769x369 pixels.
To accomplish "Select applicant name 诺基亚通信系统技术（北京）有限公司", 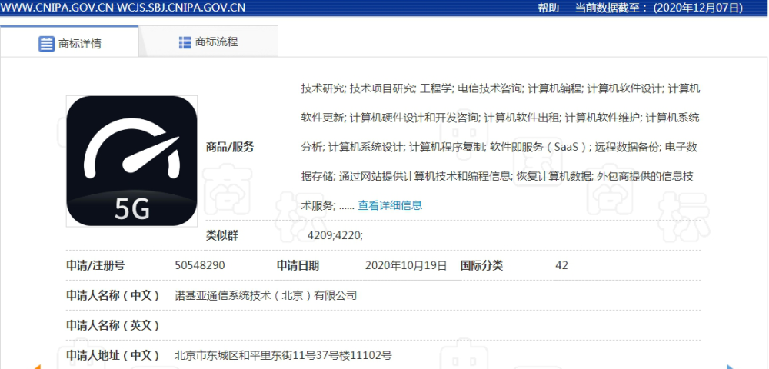I will (x=266, y=295).
